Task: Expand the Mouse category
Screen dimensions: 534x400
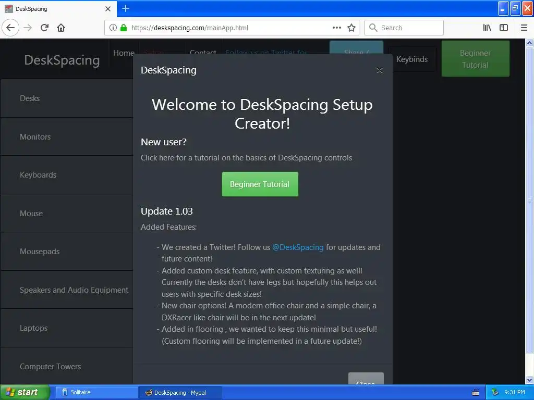Action: [66, 213]
